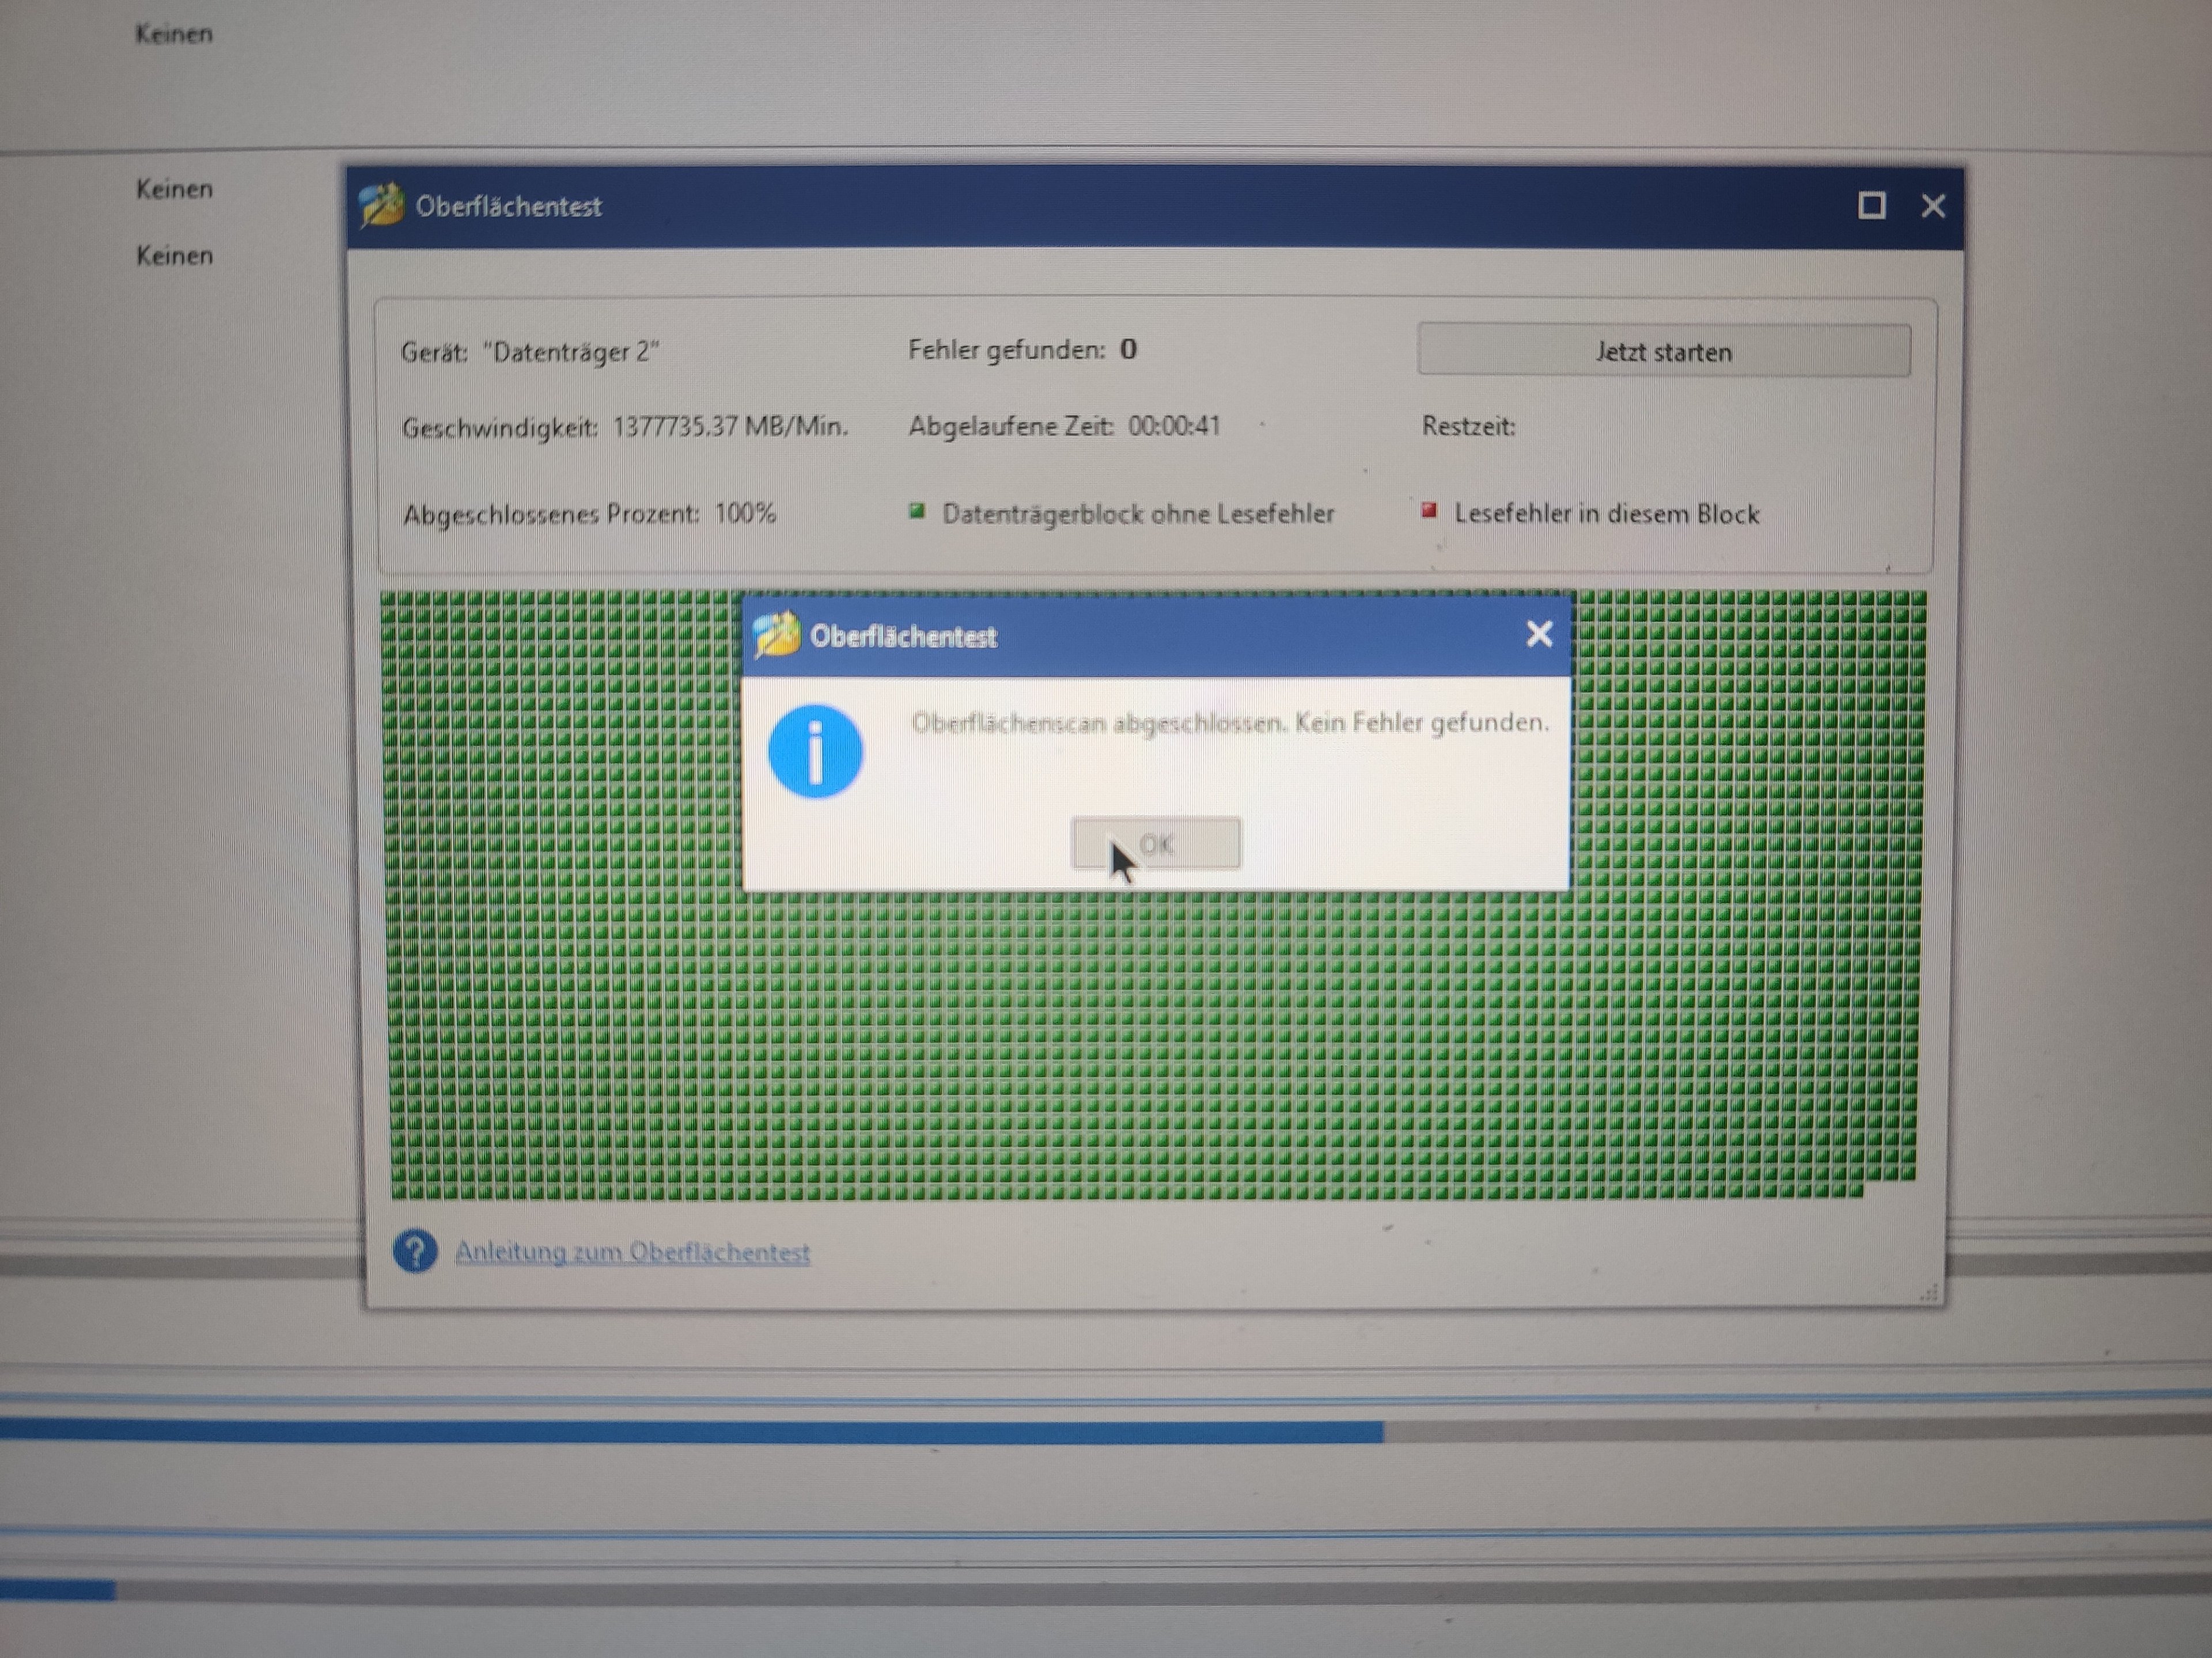Maximize the main Oberflächentest window

1871,206
